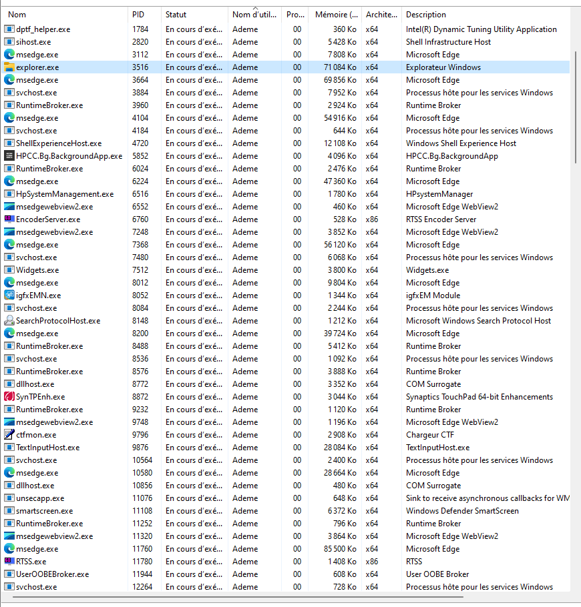
Task: Click the status of the explorer.exe row
Action: coord(194,67)
